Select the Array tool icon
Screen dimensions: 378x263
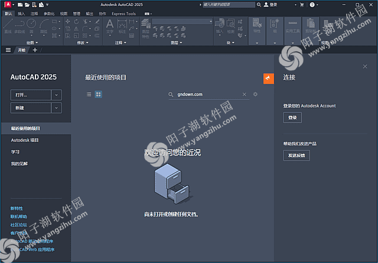coord(85,35)
